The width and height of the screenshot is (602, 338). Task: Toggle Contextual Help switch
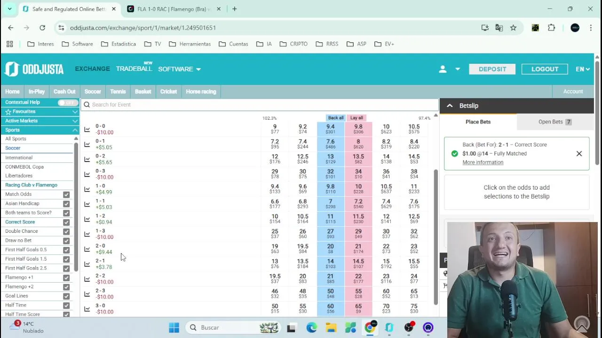pos(68,102)
